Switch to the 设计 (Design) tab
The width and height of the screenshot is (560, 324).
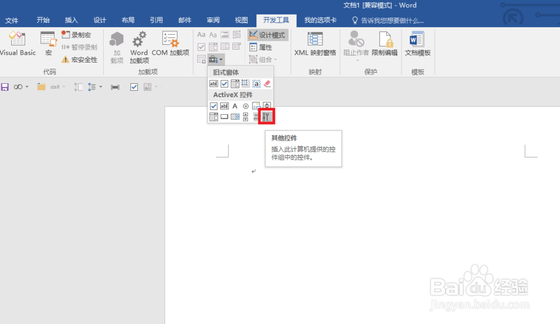click(x=100, y=20)
